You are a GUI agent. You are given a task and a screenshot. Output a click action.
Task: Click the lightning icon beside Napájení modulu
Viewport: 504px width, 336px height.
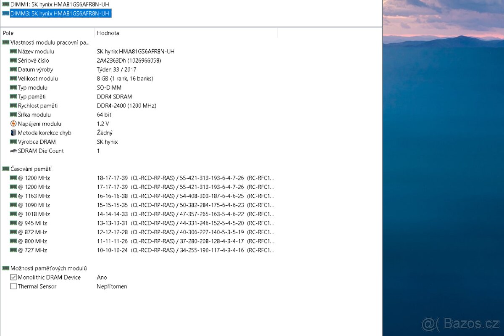(13, 124)
